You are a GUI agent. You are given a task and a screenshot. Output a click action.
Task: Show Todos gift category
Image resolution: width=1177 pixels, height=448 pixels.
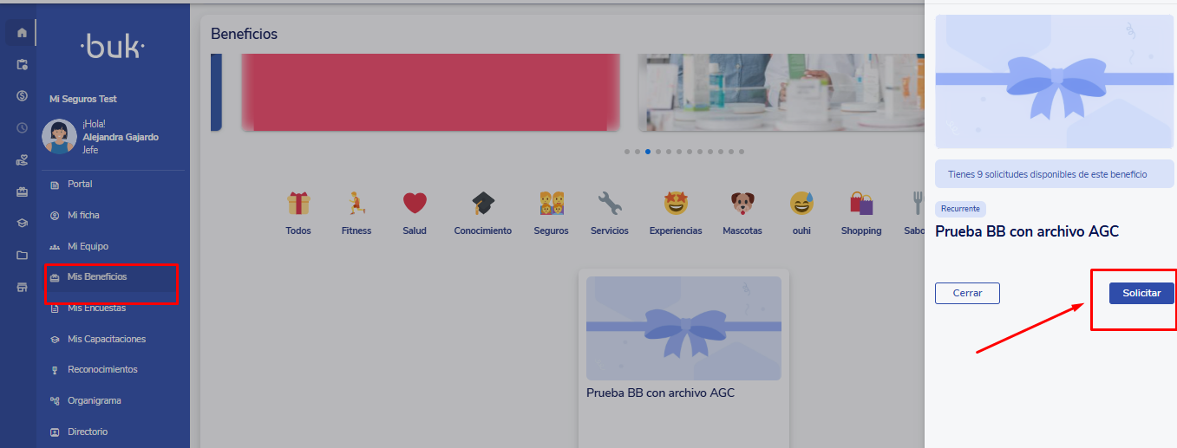pos(298,204)
